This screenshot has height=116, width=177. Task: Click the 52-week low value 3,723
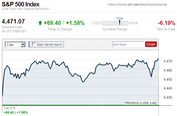point(96,23)
